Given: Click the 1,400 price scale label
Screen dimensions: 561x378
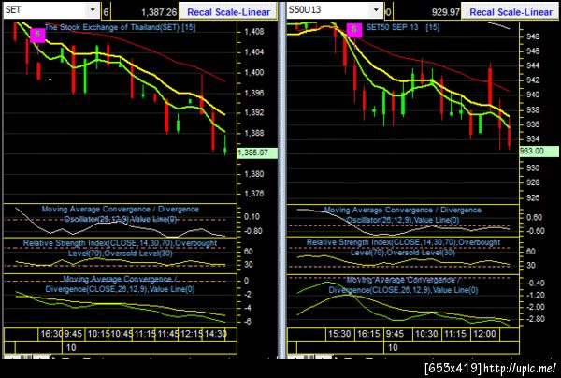Looking at the screenshot, I should click(254, 72).
